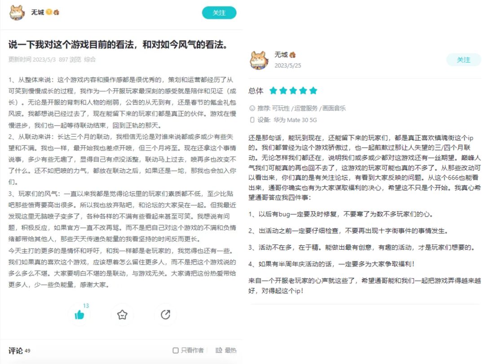Open 无城's avatar in the review card
Screen dimensions: 485x364
[259, 60]
